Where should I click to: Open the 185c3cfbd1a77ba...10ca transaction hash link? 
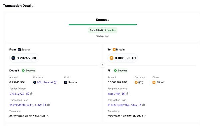122,105
